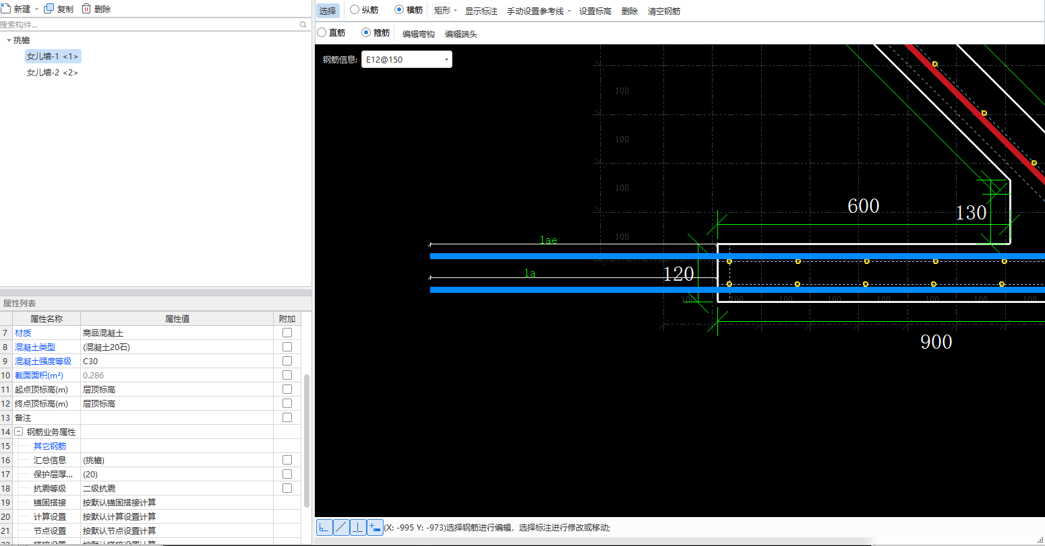Click the 120 dimension annotation
Viewport: 1045px width, 546px height.
click(x=679, y=274)
